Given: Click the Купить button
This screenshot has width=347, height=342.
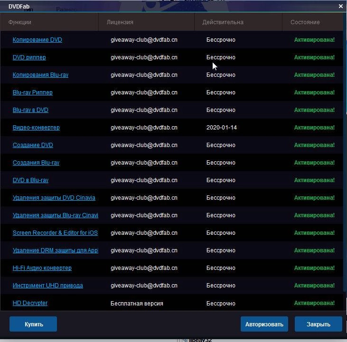Looking at the screenshot, I should pos(33,324).
